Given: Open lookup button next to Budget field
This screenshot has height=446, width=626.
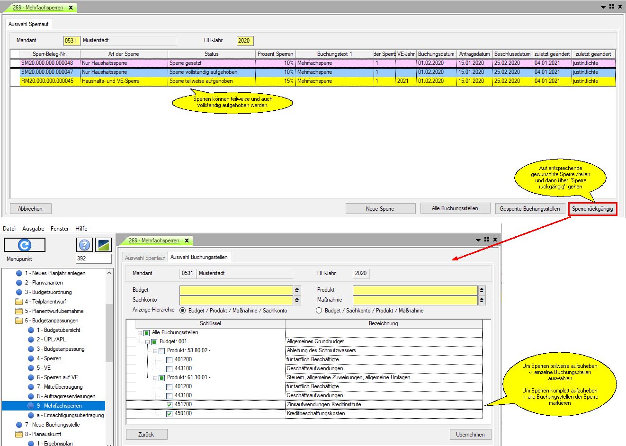Looking at the screenshot, I should click(x=297, y=290).
